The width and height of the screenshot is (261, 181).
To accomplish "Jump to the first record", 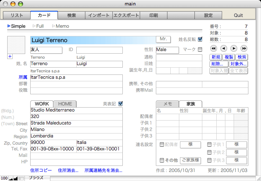I will [213, 49].
